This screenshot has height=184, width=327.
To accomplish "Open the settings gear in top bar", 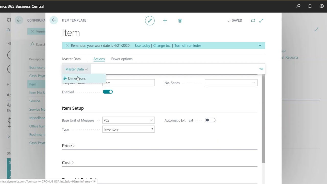I will (x=322, y=6).
